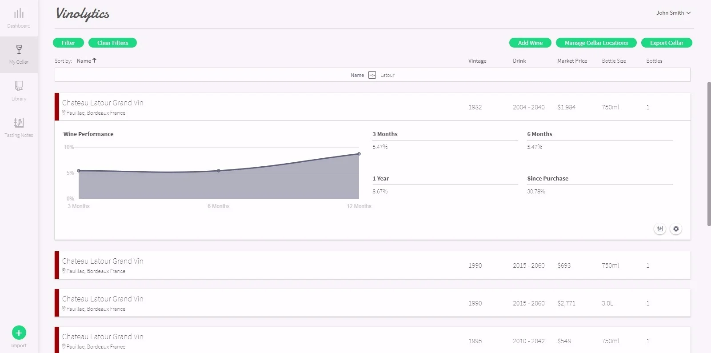
Task: Click the Export Cellar button
Action: coord(667,43)
